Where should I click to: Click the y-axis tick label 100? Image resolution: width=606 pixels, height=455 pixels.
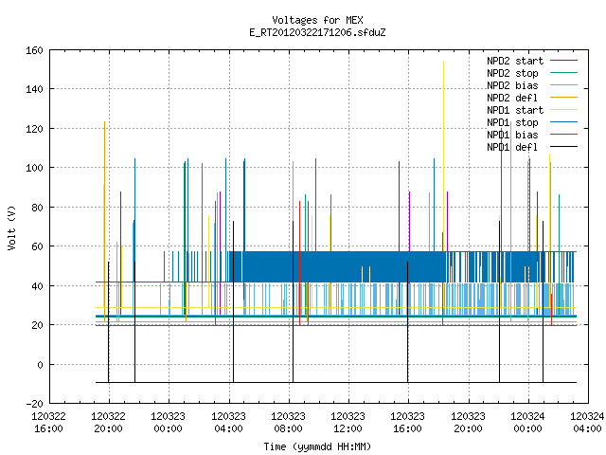pos(34,169)
